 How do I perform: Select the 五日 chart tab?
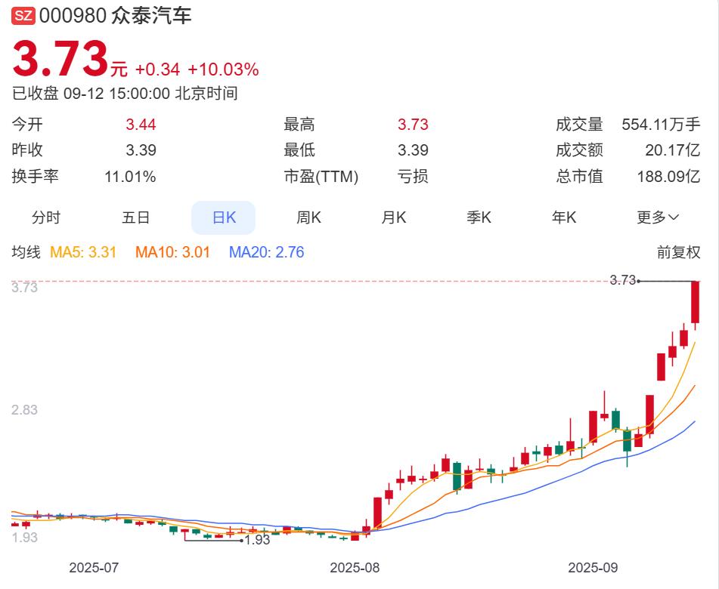coord(136,218)
